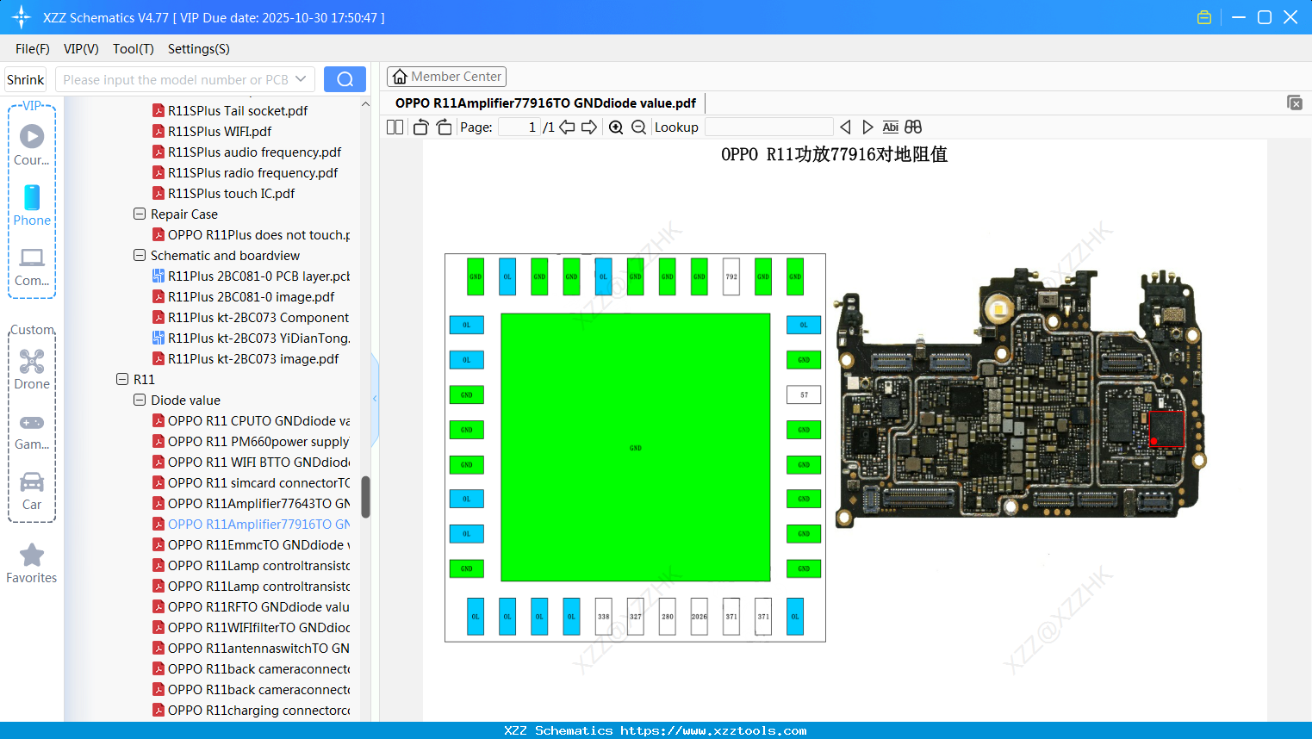Screen dimensions: 1312x739
Task: Zoom in on the PDF page
Action: pyautogui.click(x=616, y=127)
